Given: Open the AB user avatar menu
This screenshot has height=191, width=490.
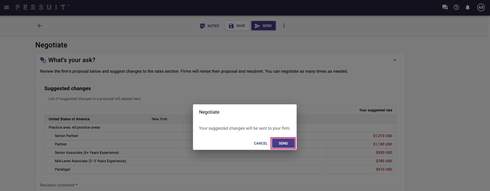Looking at the screenshot, I should pyautogui.click(x=481, y=7).
